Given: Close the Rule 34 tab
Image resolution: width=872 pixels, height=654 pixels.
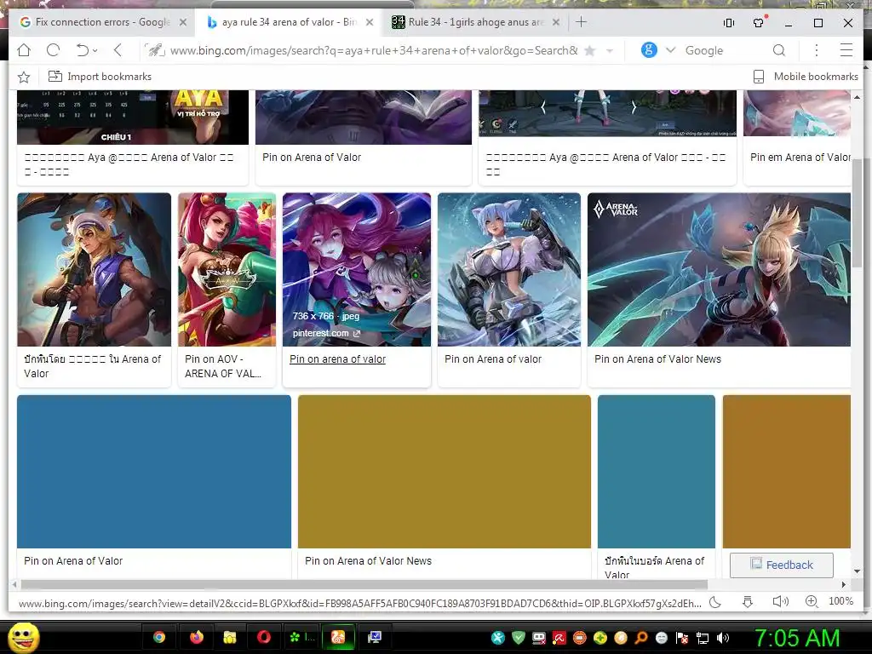Looking at the screenshot, I should click(x=555, y=23).
